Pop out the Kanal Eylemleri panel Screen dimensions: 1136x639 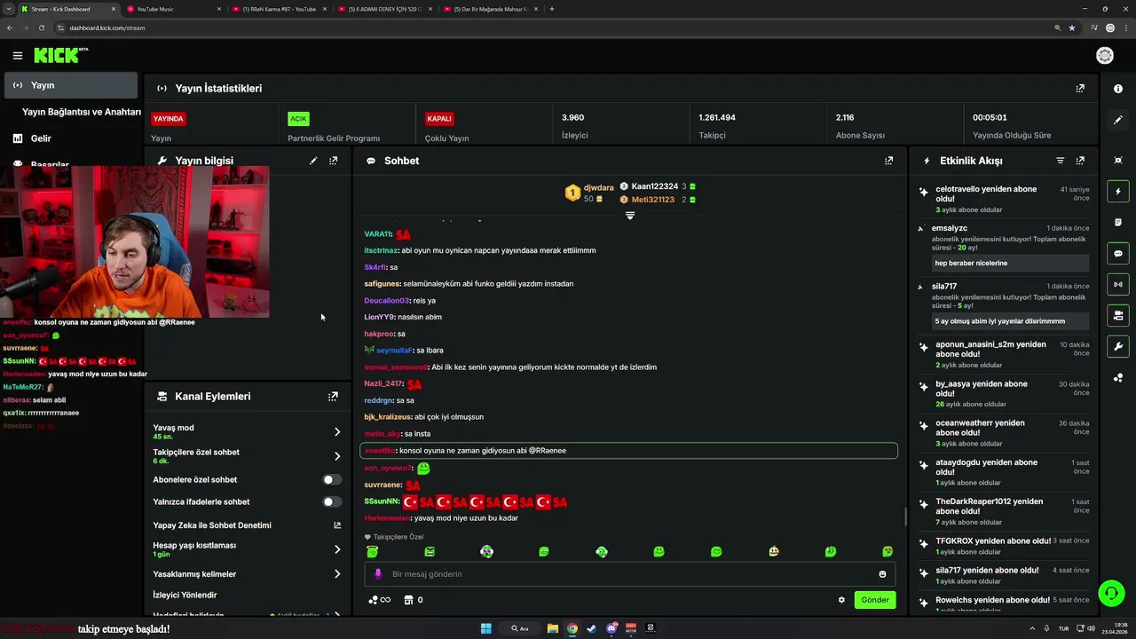coord(333,397)
